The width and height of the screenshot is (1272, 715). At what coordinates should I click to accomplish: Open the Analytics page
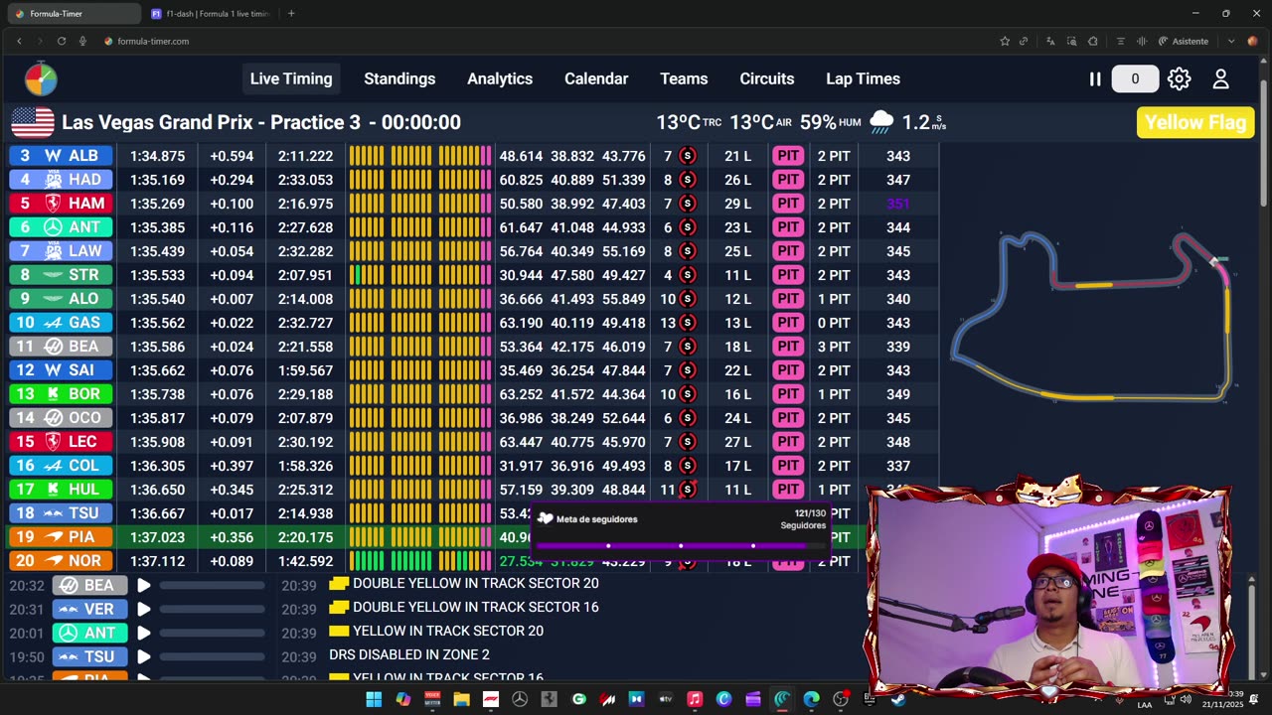click(500, 79)
